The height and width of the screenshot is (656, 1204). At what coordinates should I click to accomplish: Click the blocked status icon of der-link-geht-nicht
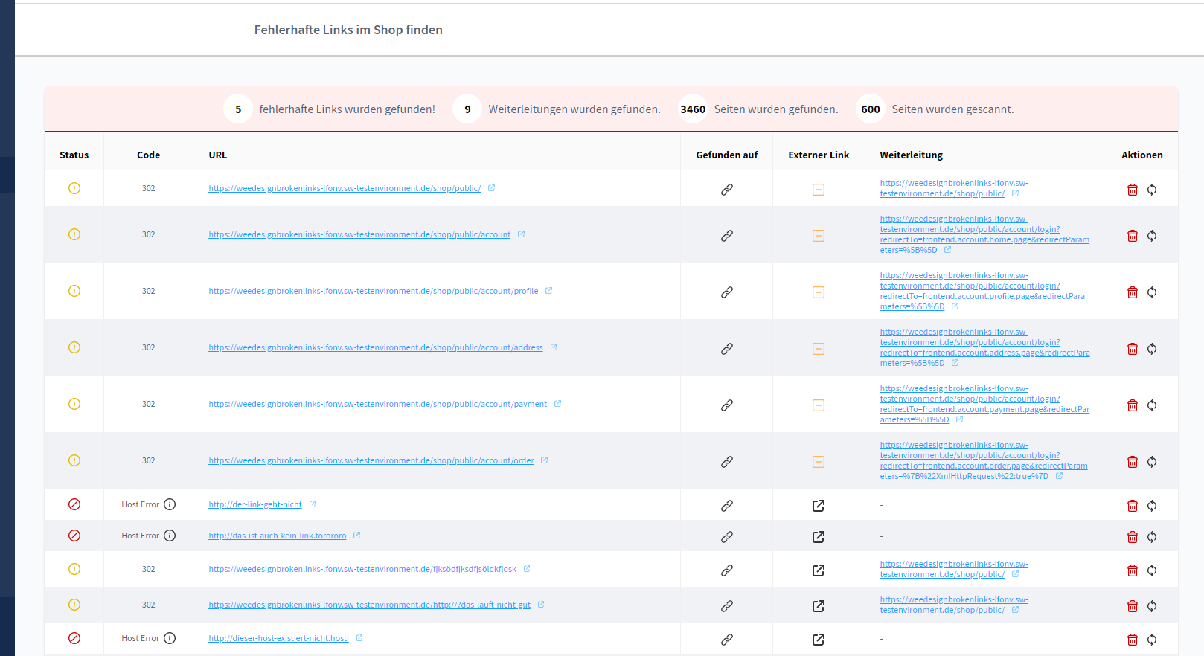click(74, 504)
